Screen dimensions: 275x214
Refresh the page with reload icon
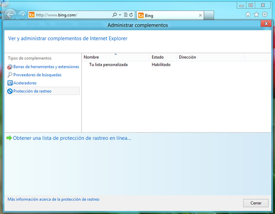[131, 15]
